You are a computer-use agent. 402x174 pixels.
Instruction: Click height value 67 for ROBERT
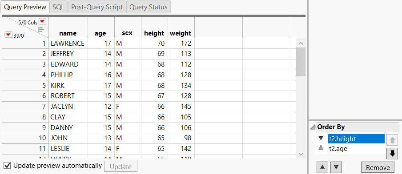[154, 96]
